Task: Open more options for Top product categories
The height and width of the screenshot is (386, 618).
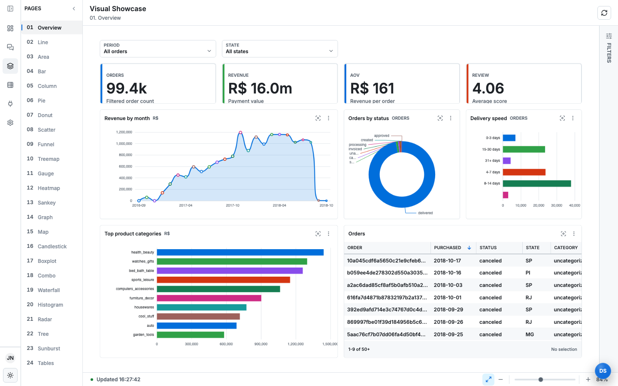Action: (x=329, y=234)
